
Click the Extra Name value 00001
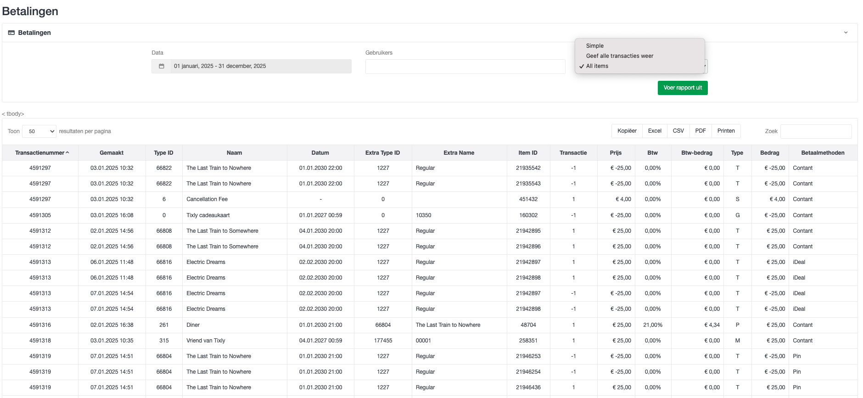[423, 341]
